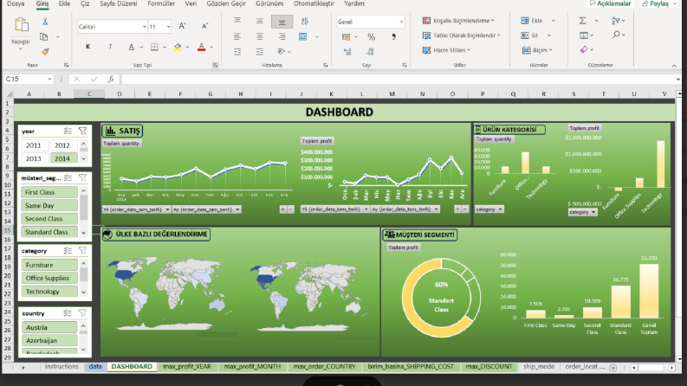Click the insert function fx icon

(x=111, y=79)
